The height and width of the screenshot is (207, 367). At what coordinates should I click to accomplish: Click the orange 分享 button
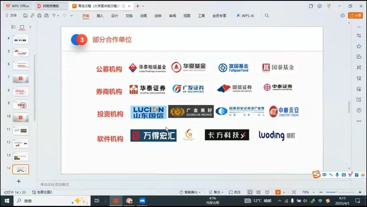tap(355, 15)
